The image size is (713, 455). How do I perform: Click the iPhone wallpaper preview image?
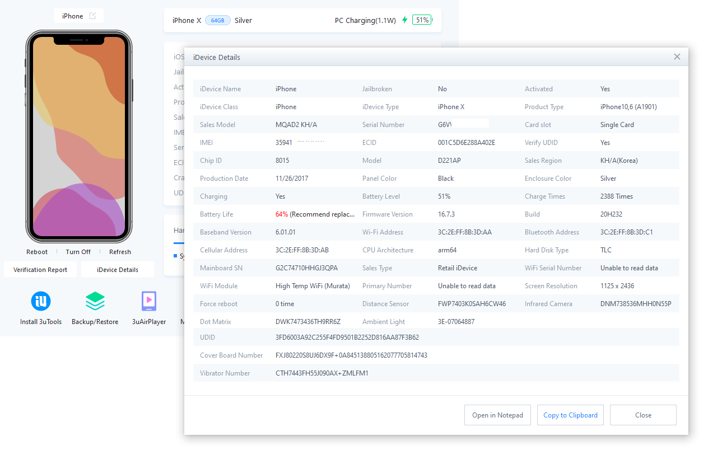coord(79,136)
